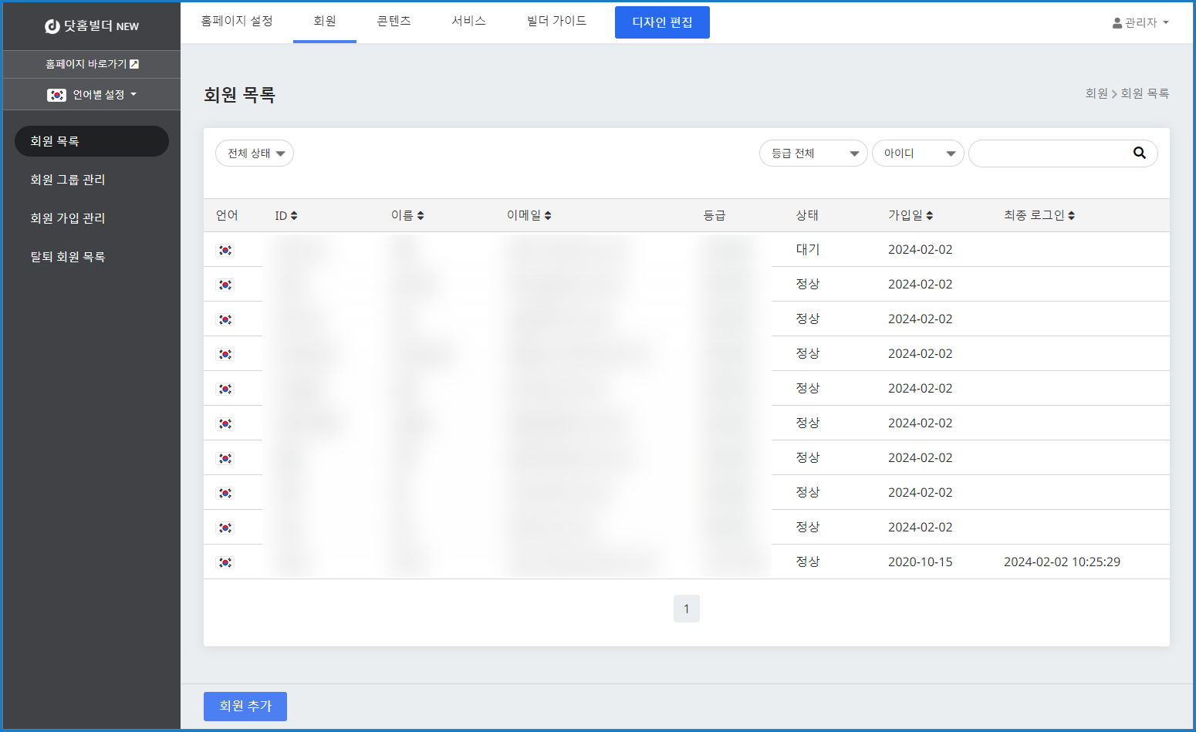The width and height of the screenshot is (1196, 732).
Task: Open the 등급 전체 grade dropdown
Action: pyautogui.click(x=813, y=153)
